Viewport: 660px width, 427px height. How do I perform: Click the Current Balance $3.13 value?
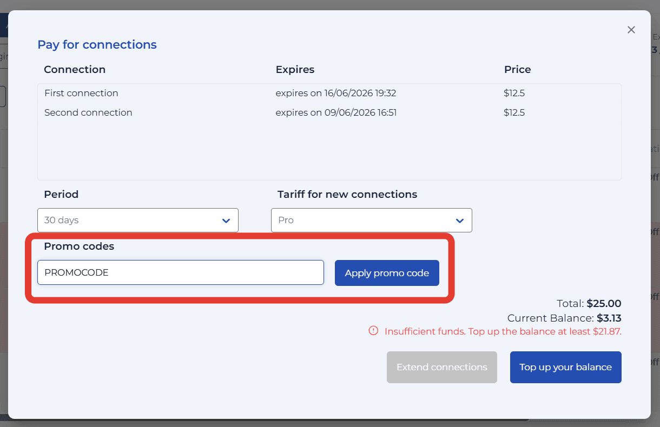(x=609, y=318)
